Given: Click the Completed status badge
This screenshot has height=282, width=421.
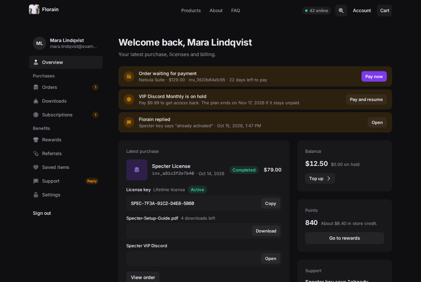Looking at the screenshot, I should (244, 170).
